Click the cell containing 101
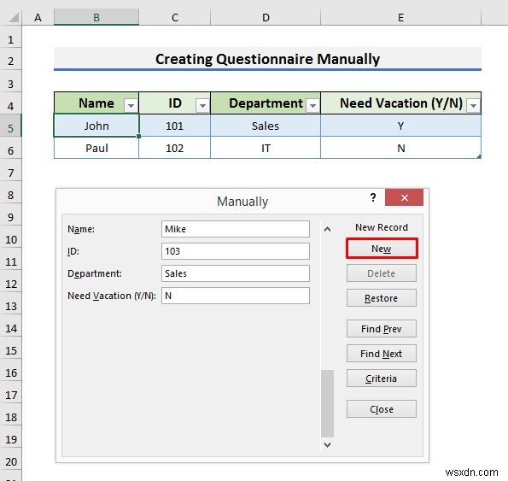This screenshot has height=481, width=508. point(175,126)
